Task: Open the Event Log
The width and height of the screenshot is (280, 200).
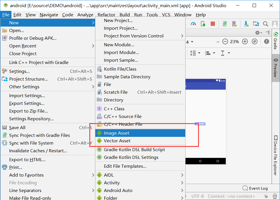Action: pos(255,188)
